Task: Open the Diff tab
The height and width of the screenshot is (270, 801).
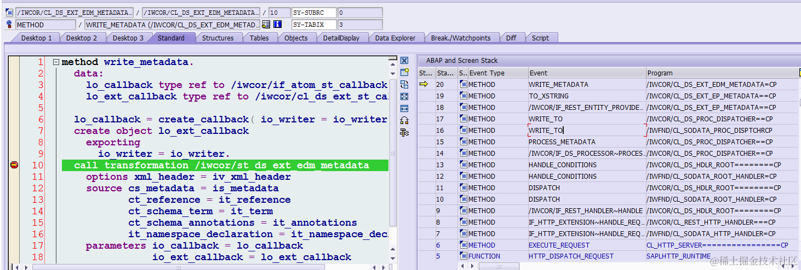Action: pyautogui.click(x=511, y=38)
